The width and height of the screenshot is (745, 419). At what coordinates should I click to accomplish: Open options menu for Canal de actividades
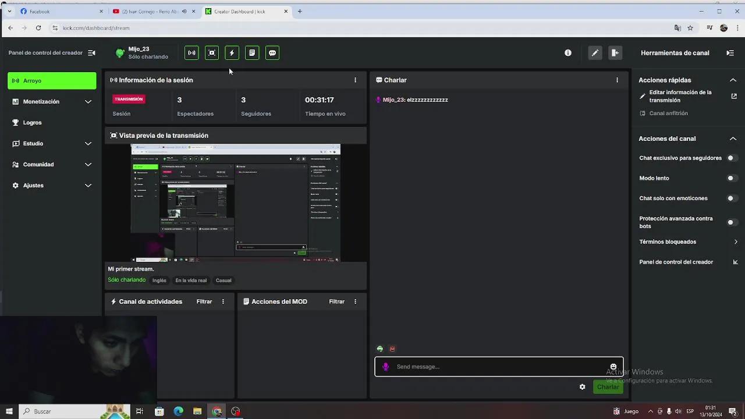223,301
